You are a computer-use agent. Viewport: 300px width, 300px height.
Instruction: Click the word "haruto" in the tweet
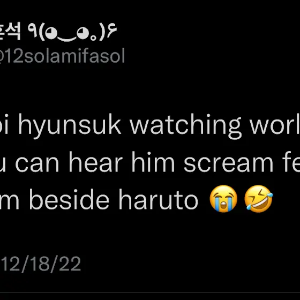click(159, 199)
